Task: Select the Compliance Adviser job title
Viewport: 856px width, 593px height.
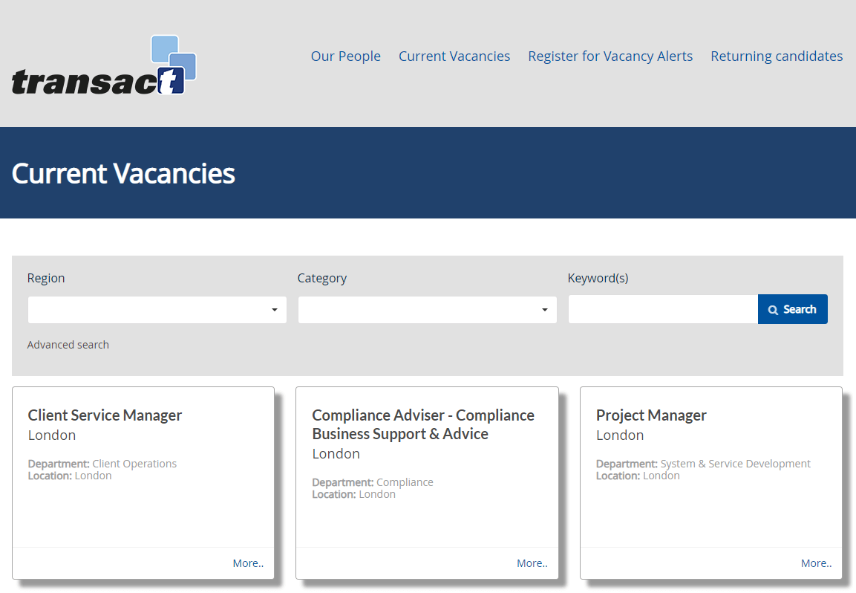Action: pos(423,424)
